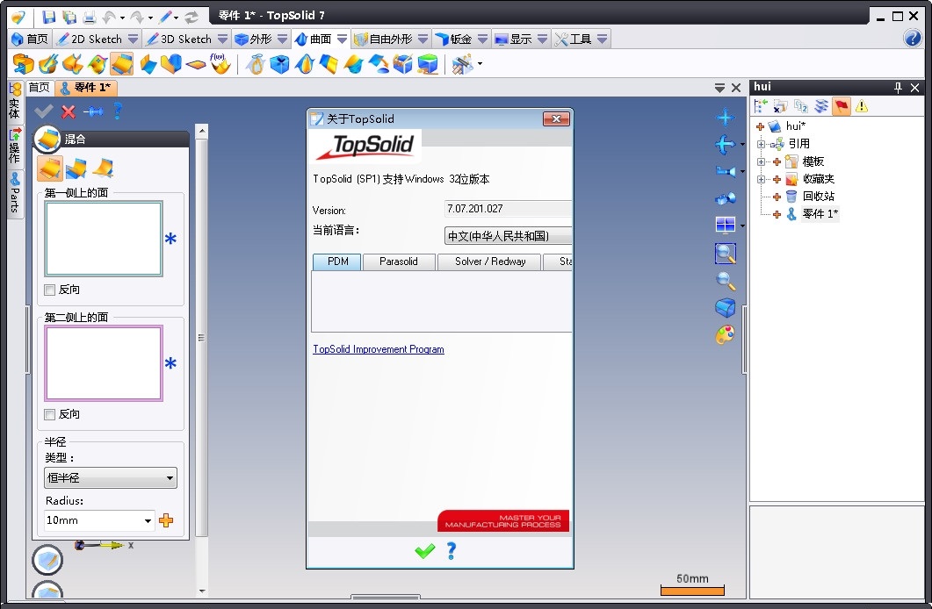Click the redo arrow icon

[x=137, y=18]
